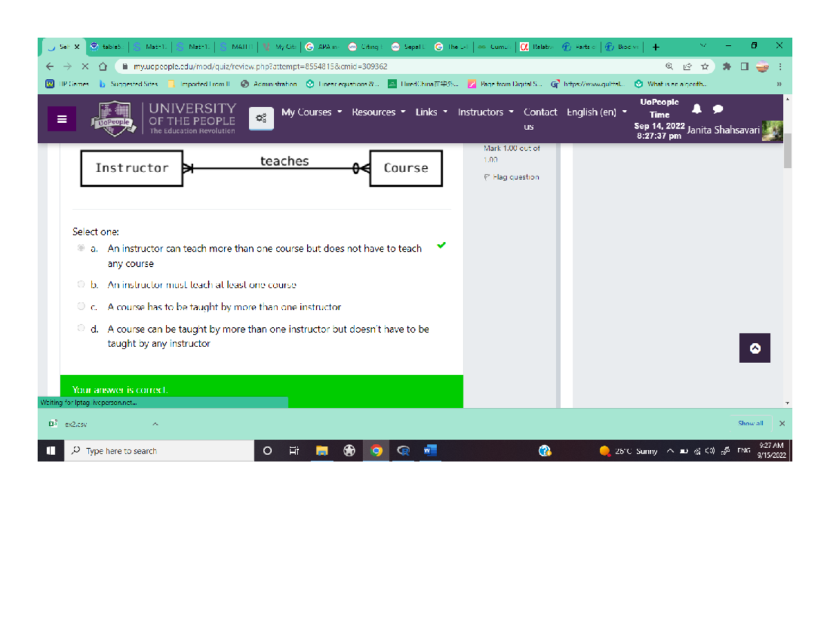830x641 pixels.
Task: Click the UoPeople logo
Action: click(x=115, y=118)
